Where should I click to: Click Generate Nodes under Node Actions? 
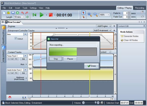tap(130, 36)
